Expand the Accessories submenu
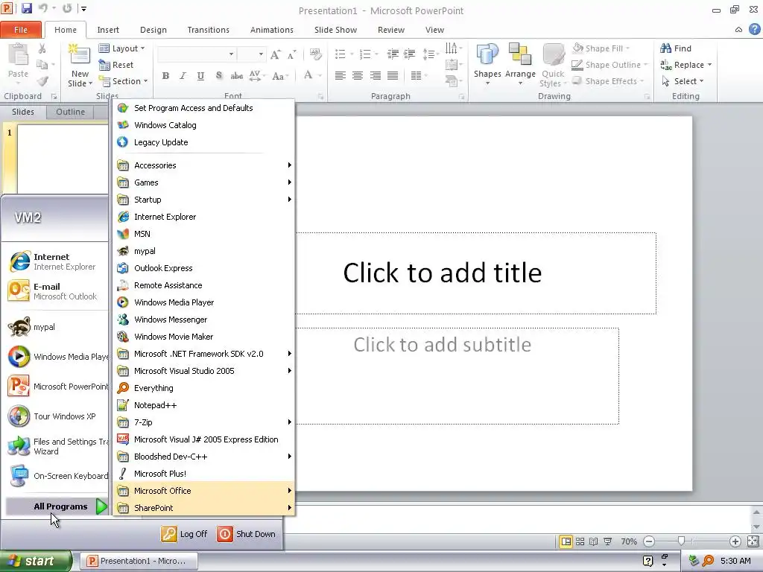The height and width of the screenshot is (572, 763). coord(203,165)
